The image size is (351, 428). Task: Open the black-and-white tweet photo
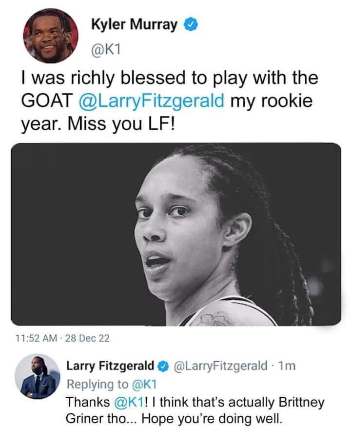(x=175, y=234)
